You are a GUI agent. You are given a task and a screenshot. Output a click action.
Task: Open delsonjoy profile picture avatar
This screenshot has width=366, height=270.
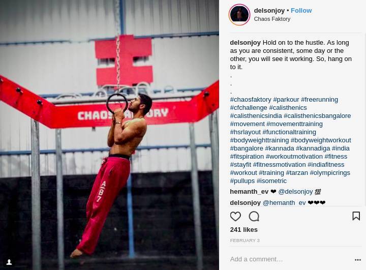239,14
